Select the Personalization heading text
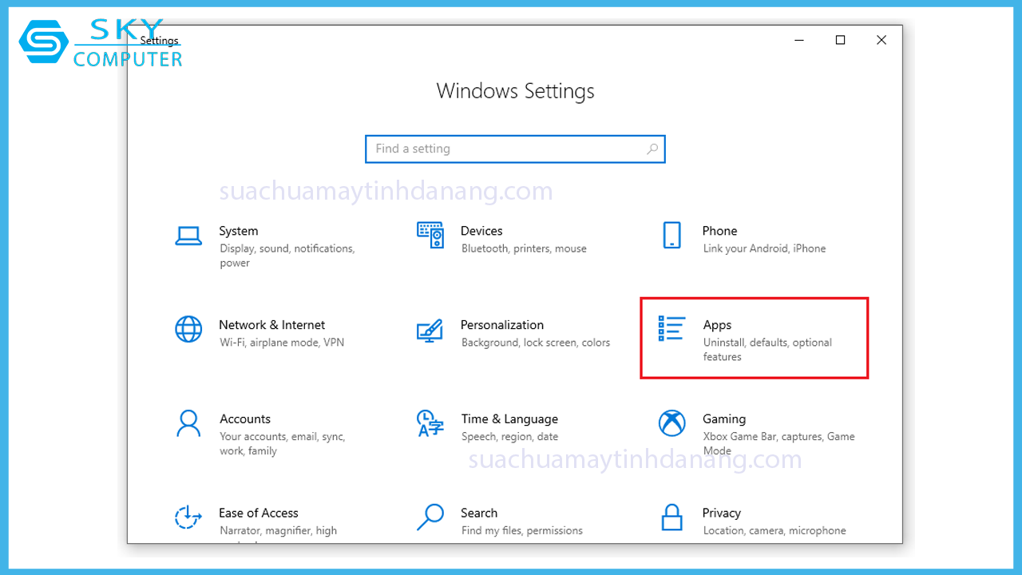This screenshot has width=1022, height=575. pos(501,325)
